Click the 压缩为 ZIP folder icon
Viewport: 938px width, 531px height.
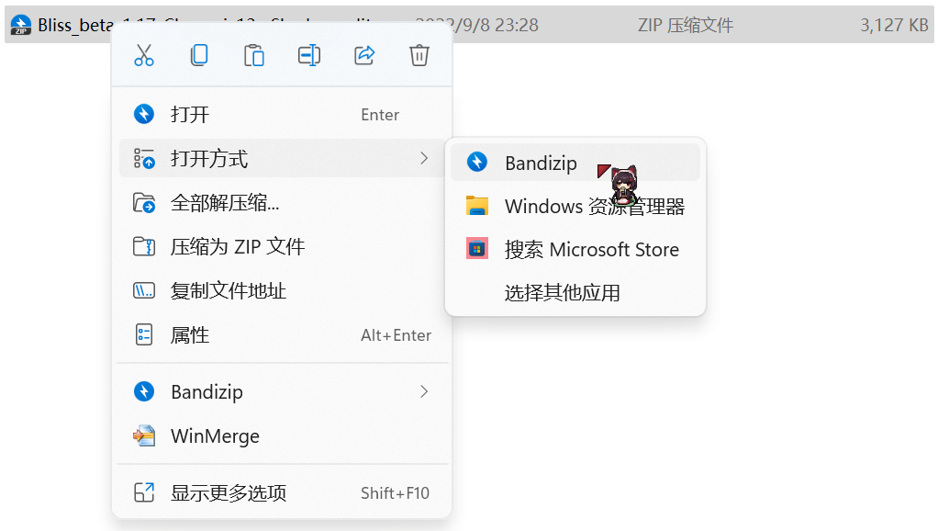(143, 246)
